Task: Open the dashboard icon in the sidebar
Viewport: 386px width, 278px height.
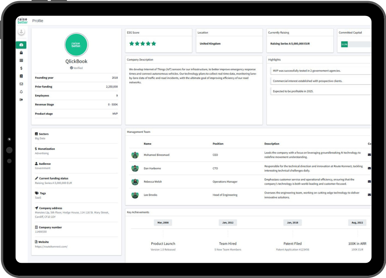Action: pos(21,45)
